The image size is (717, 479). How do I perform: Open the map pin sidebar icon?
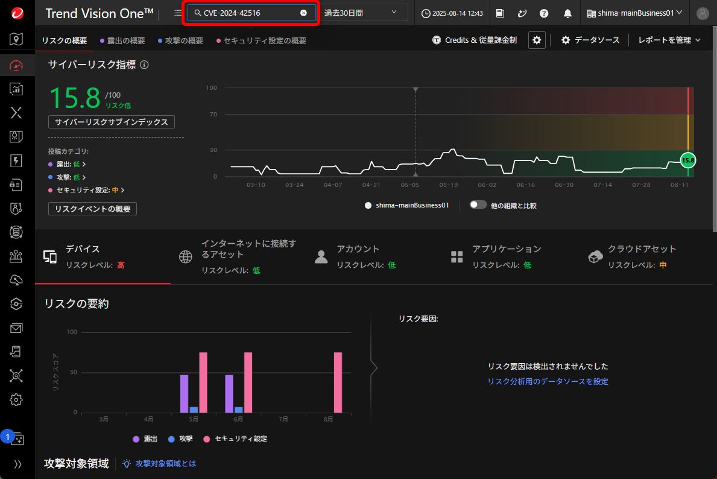16,39
